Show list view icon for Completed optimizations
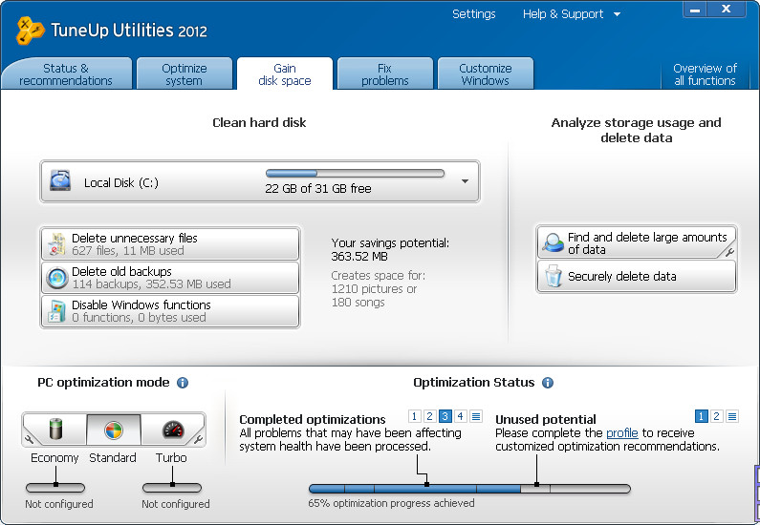 point(476,416)
